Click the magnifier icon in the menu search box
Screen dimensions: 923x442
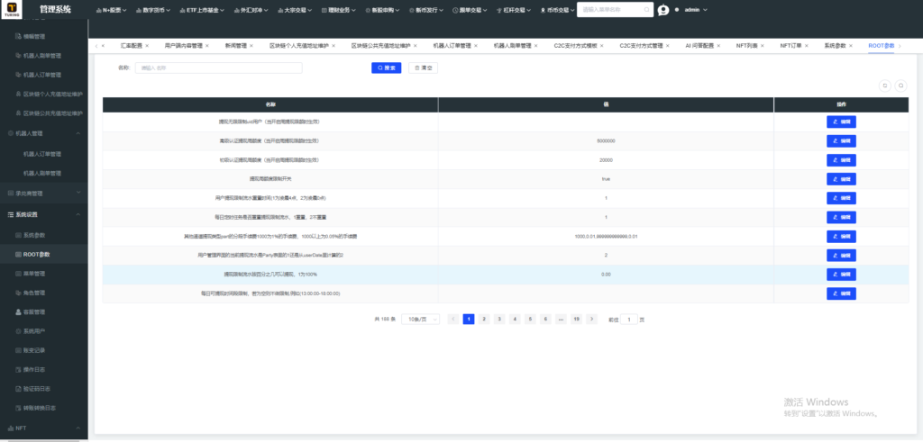coord(647,10)
